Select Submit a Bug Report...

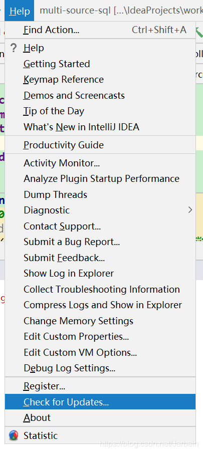pyautogui.click(x=100, y=242)
